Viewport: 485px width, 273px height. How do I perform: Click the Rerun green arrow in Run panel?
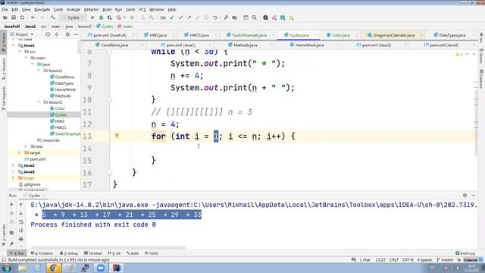coord(12,205)
